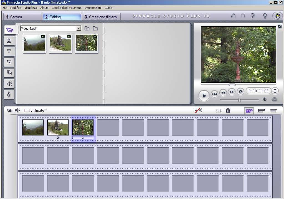Open the titles album tab (T icon)
This screenshot has width=284, height=199.
point(9,51)
